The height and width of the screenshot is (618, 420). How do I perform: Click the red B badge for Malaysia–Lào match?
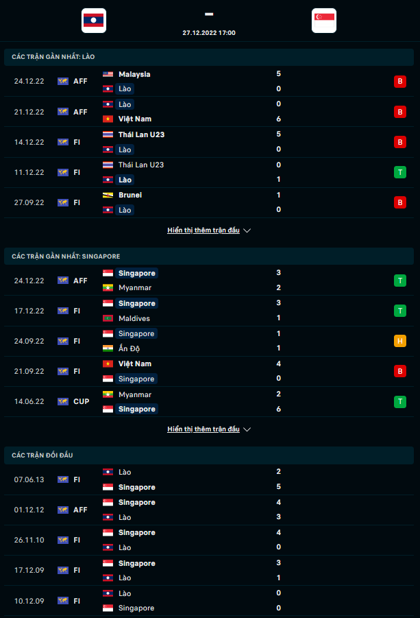point(399,82)
